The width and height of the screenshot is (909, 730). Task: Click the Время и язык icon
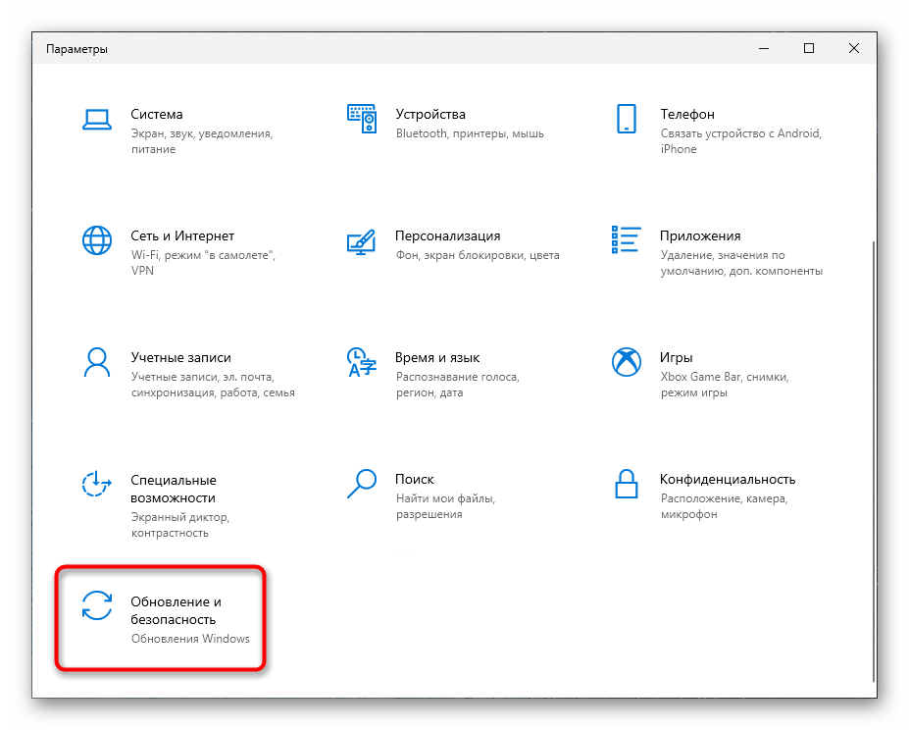[362, 362]
